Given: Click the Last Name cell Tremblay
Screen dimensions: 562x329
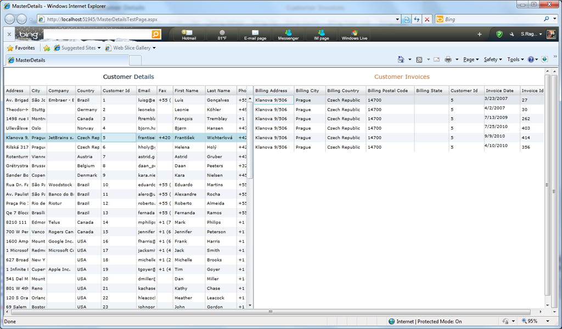Looking at the screenshot, I should point(221,119).
